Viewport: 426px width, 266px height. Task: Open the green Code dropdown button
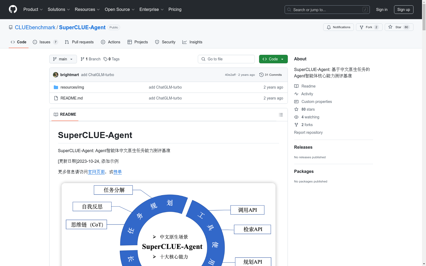click(x=273, y=59)
